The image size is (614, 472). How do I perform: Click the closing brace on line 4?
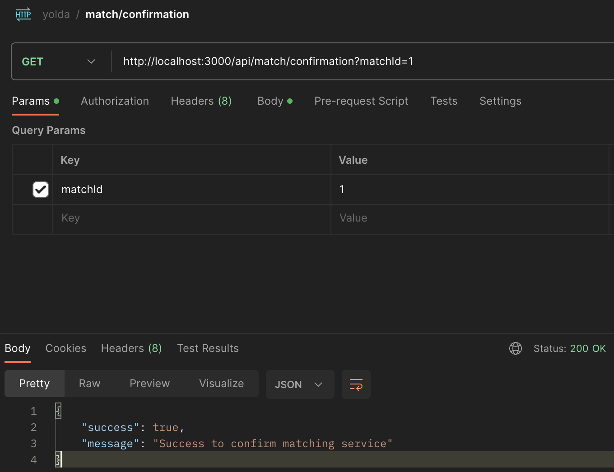pos(58,460)
